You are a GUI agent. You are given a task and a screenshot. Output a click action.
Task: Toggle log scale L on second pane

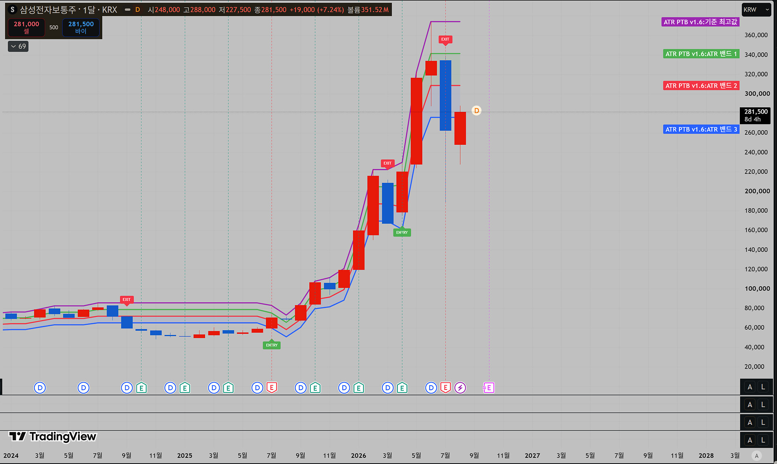[x=763, y=405]
